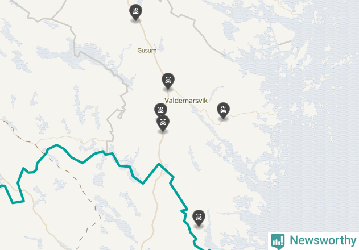The height and width of the screenshot is (250, 359).
Task: Click the road leading east toward the coast
Action: pyautogui.click(x=252, y=113)
